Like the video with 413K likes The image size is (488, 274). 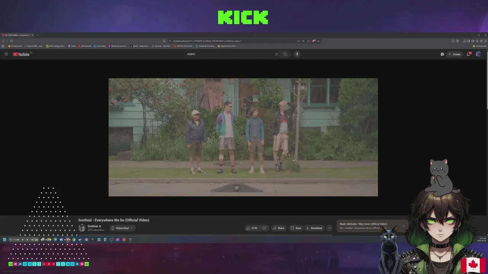252,228
